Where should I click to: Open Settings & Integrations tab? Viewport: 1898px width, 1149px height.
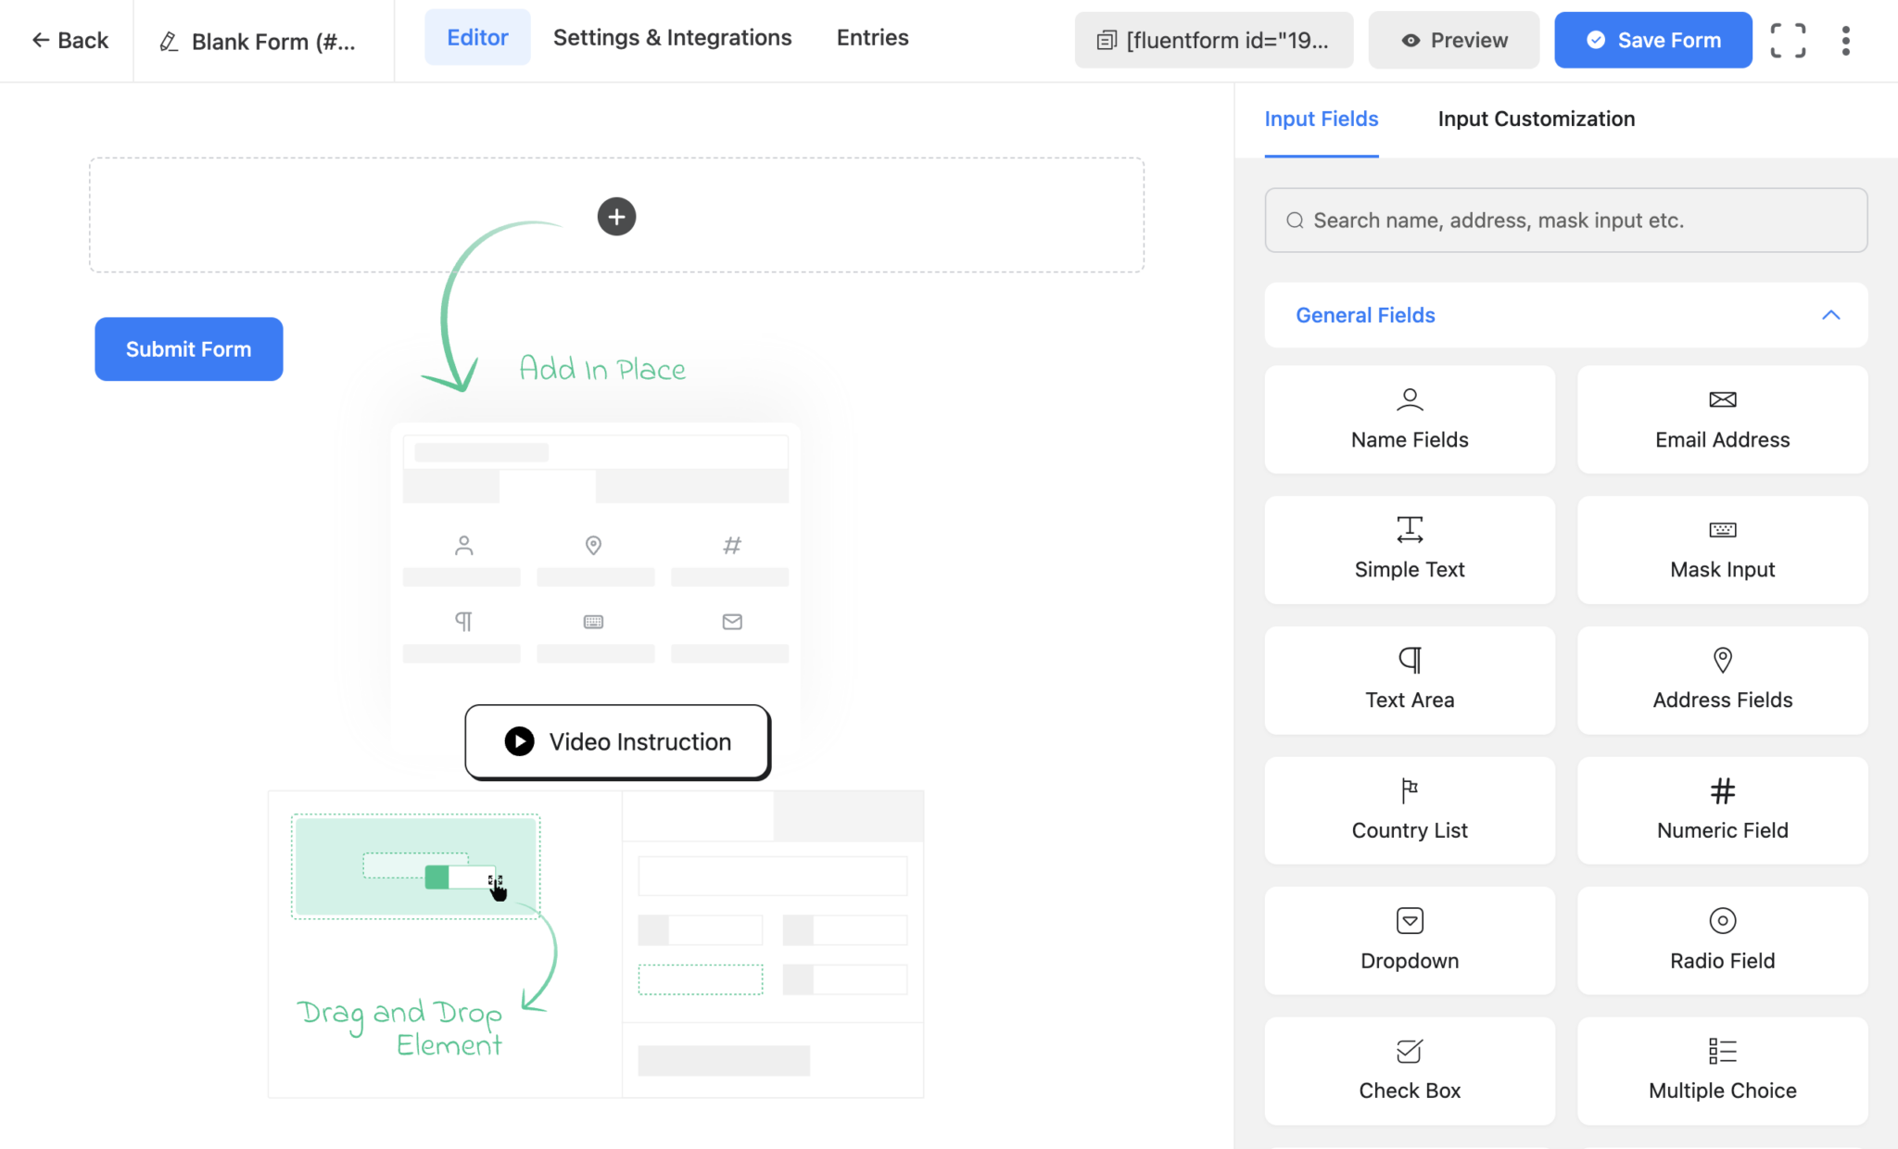click(672, 38)
